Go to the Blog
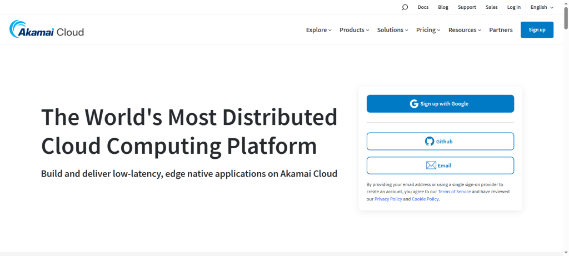 point(443,7)
